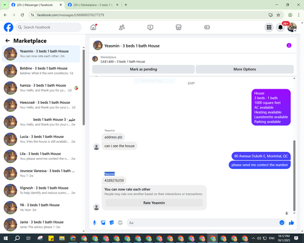This screenshot has height=243, width=304.
Task: Click the 'can i see the house' message
Action: (119, 146)
